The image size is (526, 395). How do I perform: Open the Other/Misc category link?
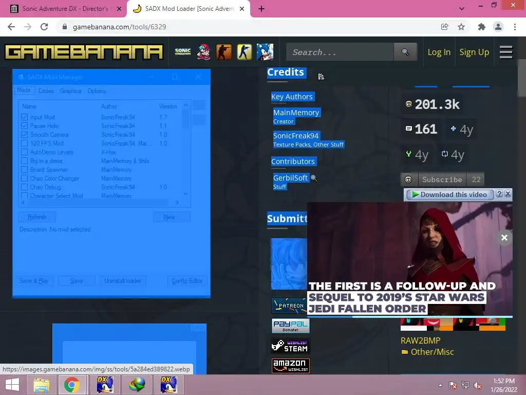click(432, 352)
